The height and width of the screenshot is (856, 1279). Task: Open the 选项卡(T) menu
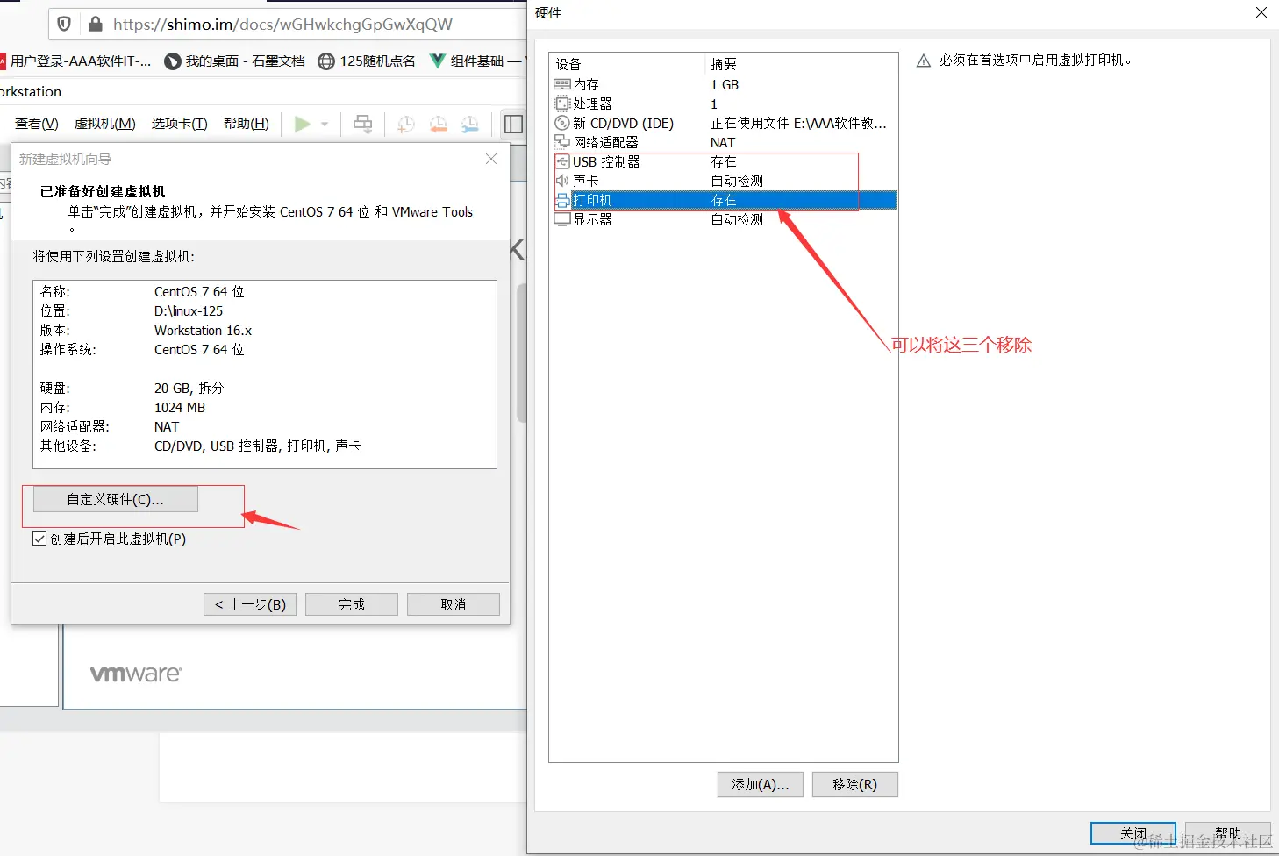point(180,124)
